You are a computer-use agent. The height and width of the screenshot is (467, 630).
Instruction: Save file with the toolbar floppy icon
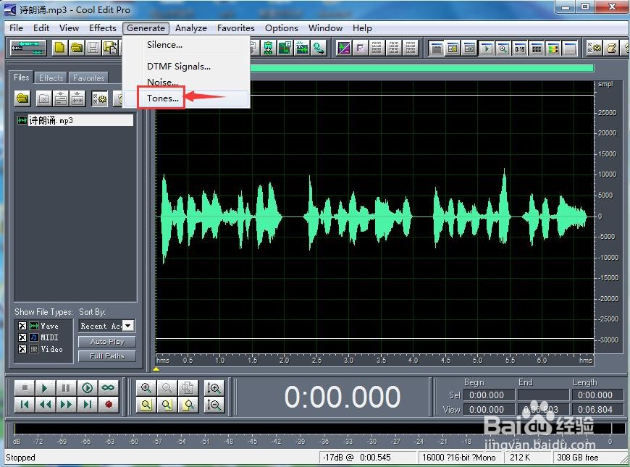tap(93, 49)
